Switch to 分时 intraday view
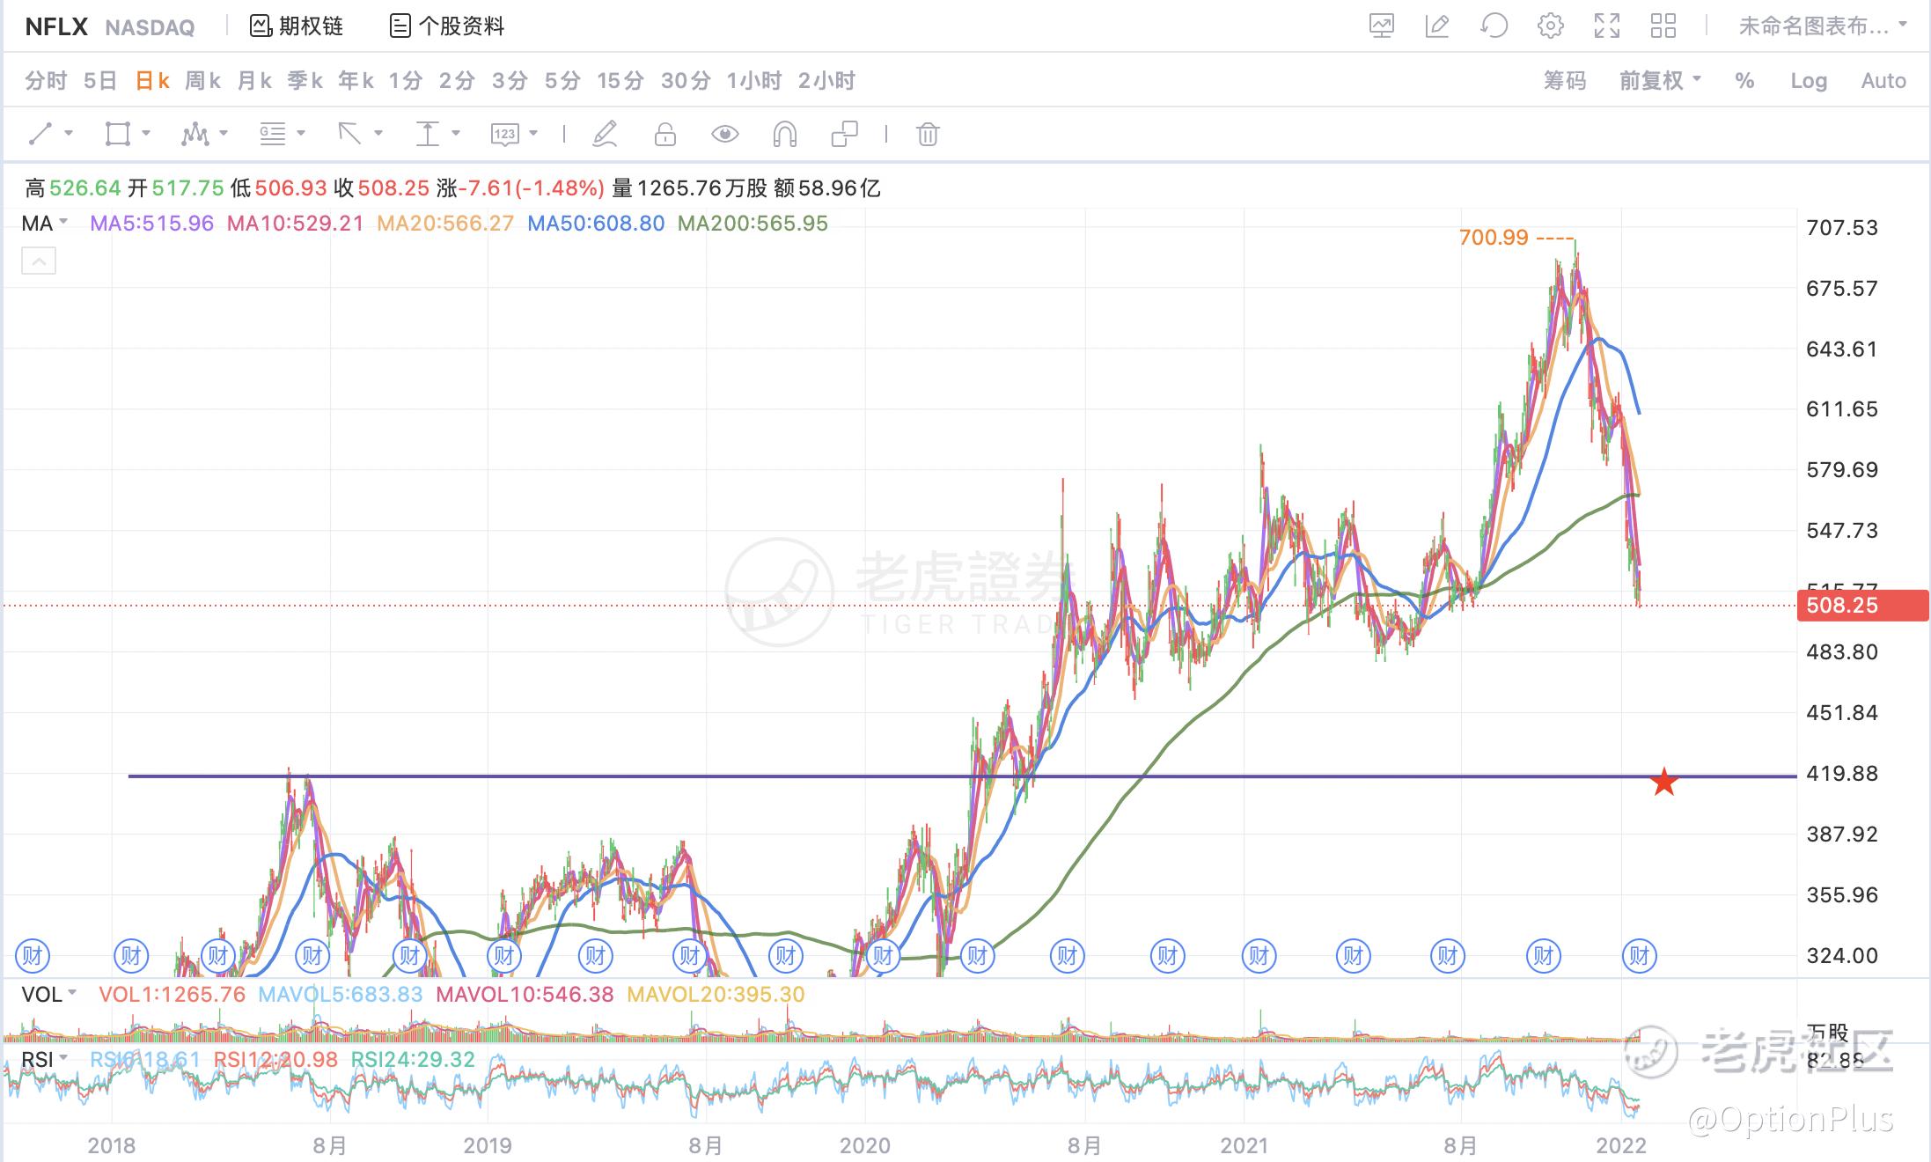The image size is (1931, 1162). pos(46,81)
